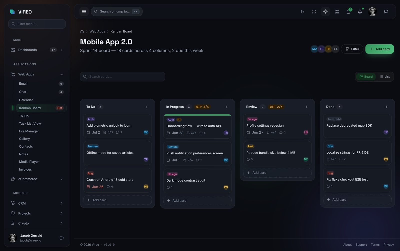The width and height of the screenshot is (400, 251).
Task: Open Add biometric unlock to login card
Action: [x=117, y=126]
